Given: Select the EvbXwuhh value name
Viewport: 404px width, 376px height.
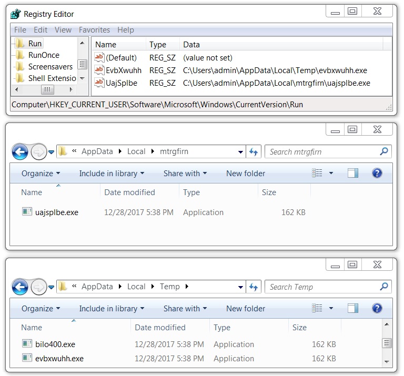Looking at the screenshot, I should point(124,70).
